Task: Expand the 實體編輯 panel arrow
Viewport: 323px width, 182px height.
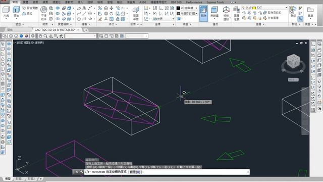Action: (71, 24)
